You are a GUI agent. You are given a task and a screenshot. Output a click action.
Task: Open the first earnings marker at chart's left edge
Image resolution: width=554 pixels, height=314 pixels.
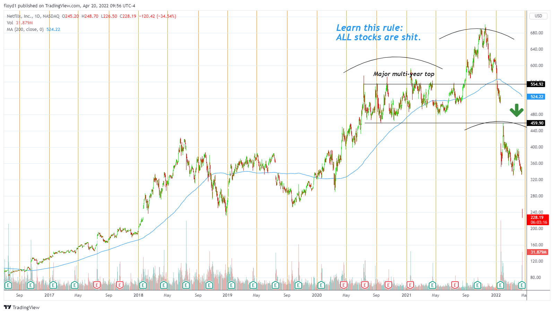(8, 285)
